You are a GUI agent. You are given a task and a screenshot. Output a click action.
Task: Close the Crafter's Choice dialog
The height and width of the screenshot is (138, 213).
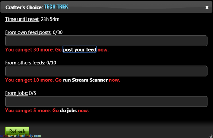(x=207, y=7)
